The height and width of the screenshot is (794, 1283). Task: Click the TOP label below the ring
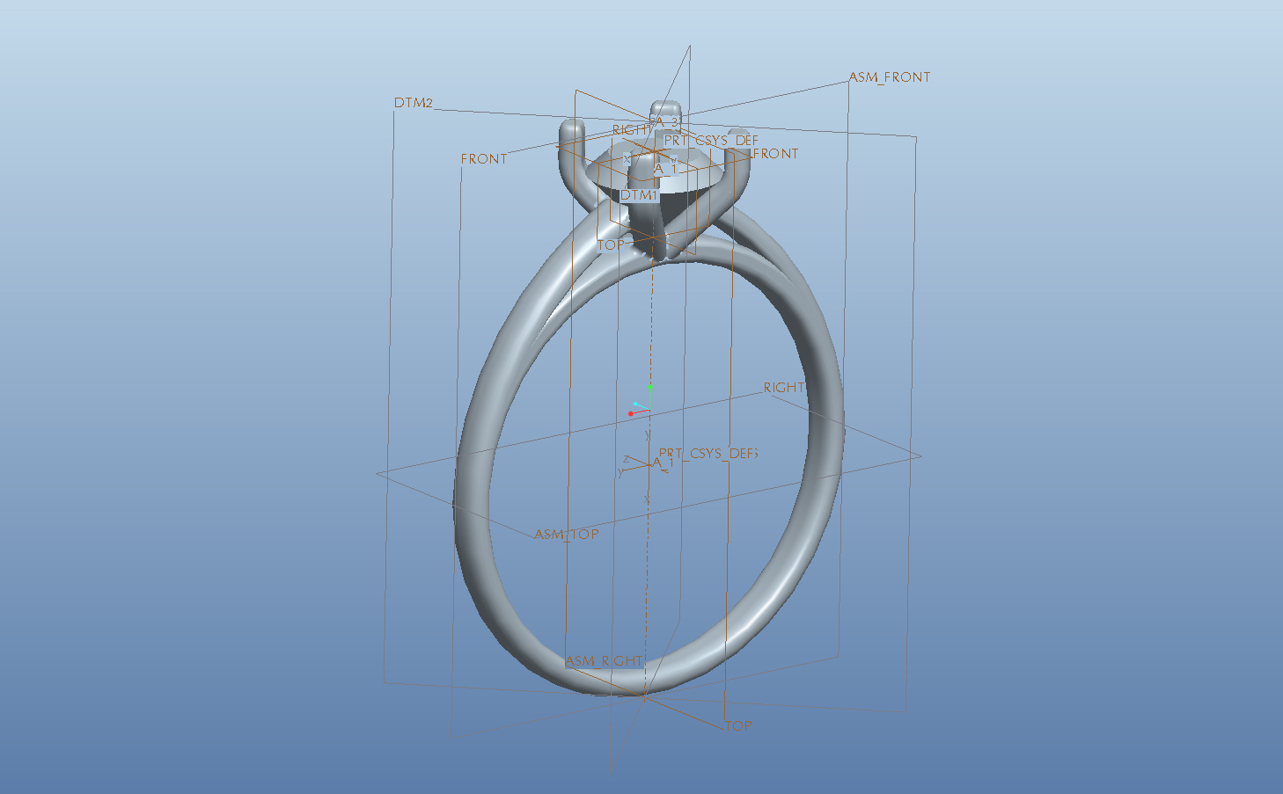(x=738, y=725)
